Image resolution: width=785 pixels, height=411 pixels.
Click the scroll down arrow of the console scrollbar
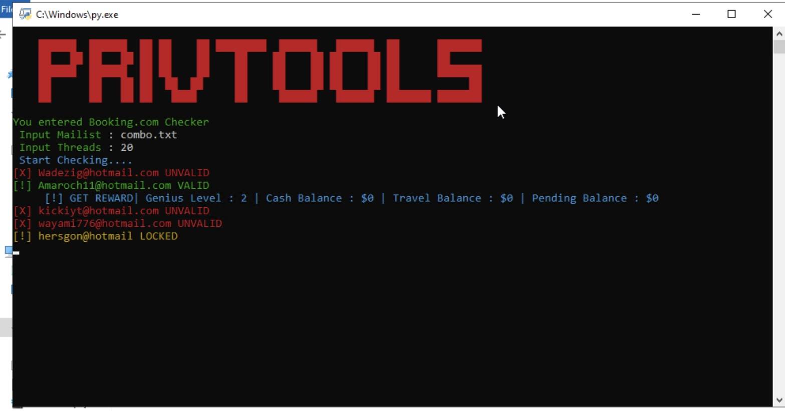[779, 400]
